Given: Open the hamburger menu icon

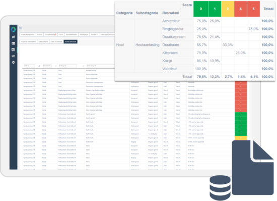Looking at the screenshot, I should pos(21,28).
